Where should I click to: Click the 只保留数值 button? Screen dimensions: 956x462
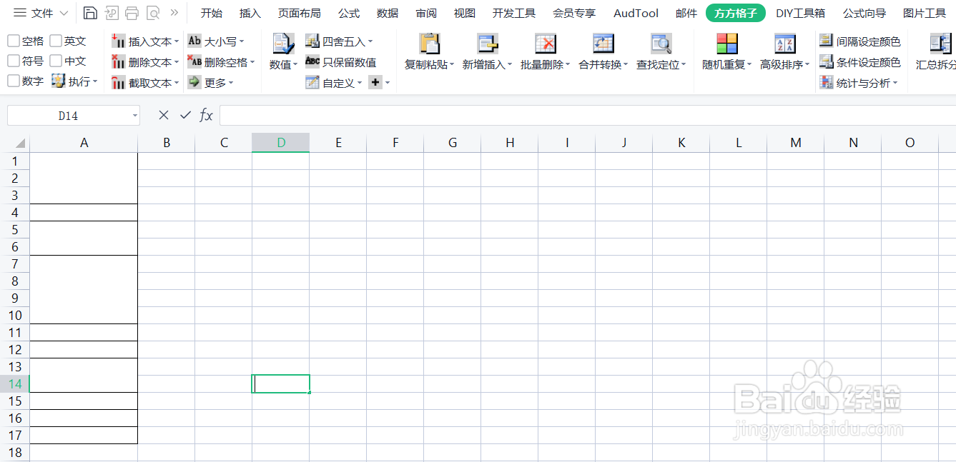tap(342, 61)
